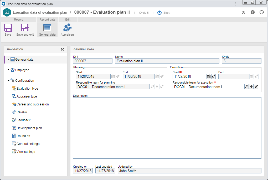
Task: Open View settings item
Action: [x=23, y=152]
